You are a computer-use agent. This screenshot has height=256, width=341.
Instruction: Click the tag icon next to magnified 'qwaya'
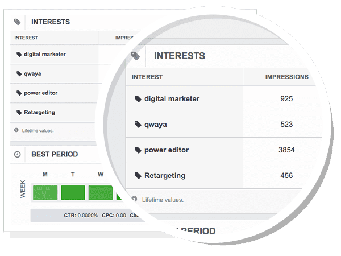click(x=138, y=125)
